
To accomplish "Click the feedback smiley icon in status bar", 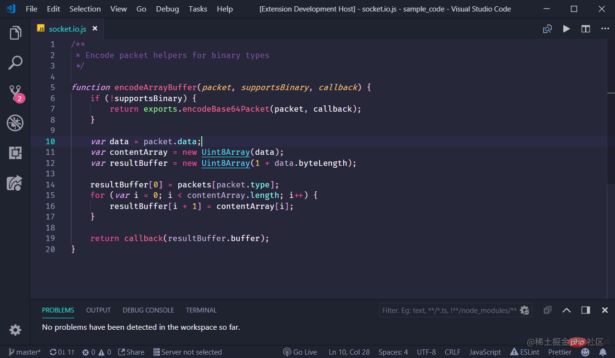I will pyautogui.click(x=585, y=352).
